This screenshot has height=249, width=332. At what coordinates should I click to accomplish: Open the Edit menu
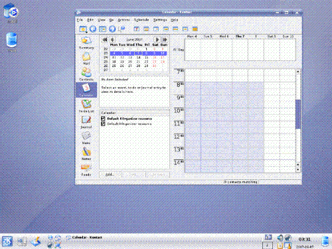[90, 20]
